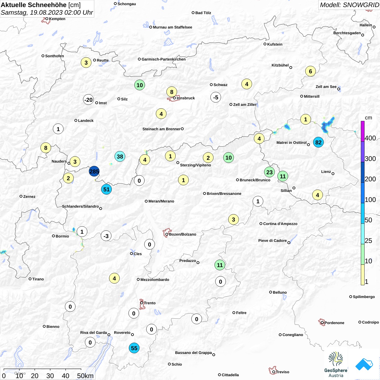Click the Mittersill town label

click(312, 96)
